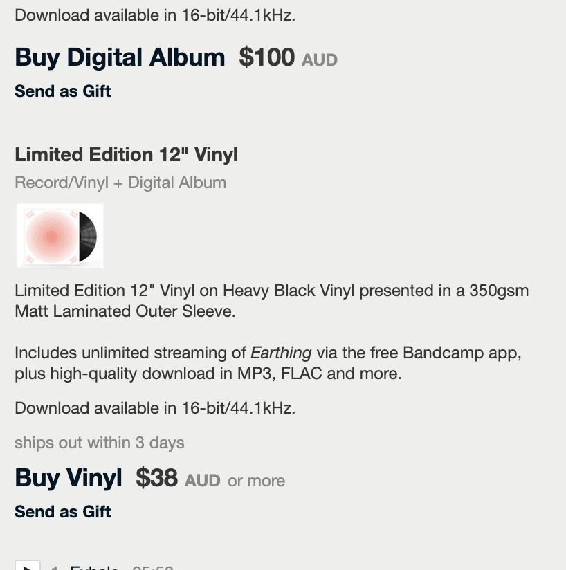Open the vinyl record sleeve thumbnail
The image size is (566, 570).
(x=60, y=236)
